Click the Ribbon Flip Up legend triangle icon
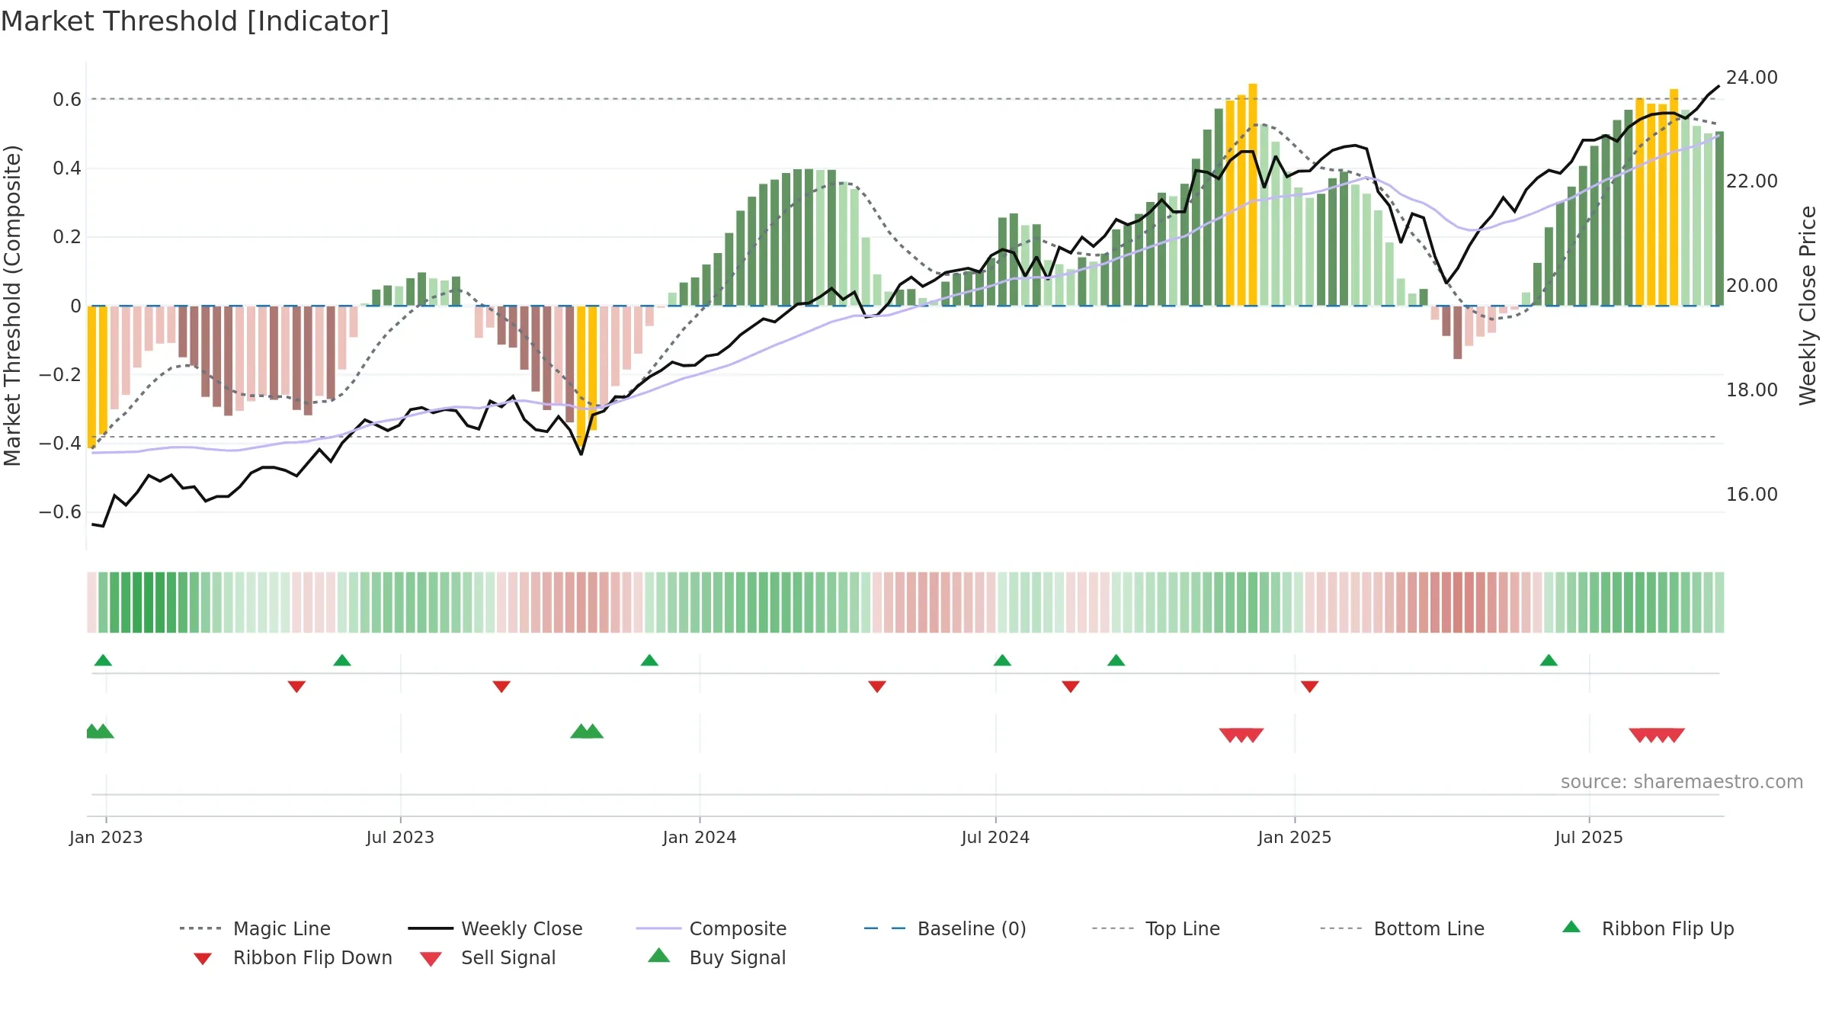This screenshot has height=1029, width=1829. [1571, 927]
